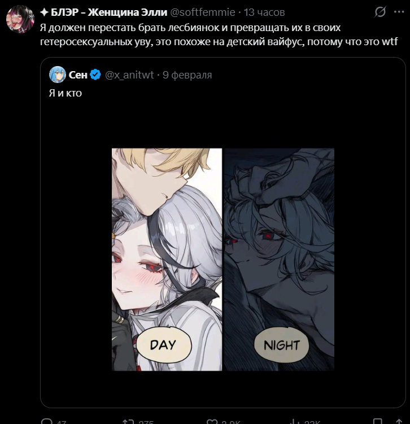Open quoted tweet text Я и кто
The height and width of the screenshot is (424, 410).
65,93
